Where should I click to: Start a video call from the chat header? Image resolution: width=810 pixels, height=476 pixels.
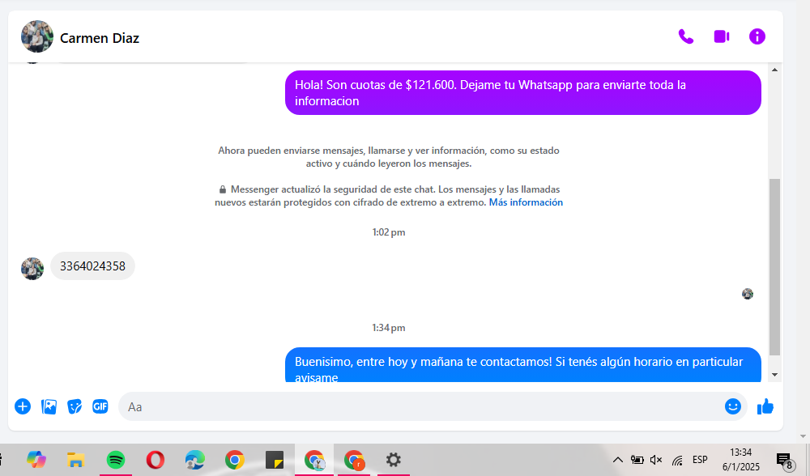click(721, 36)
